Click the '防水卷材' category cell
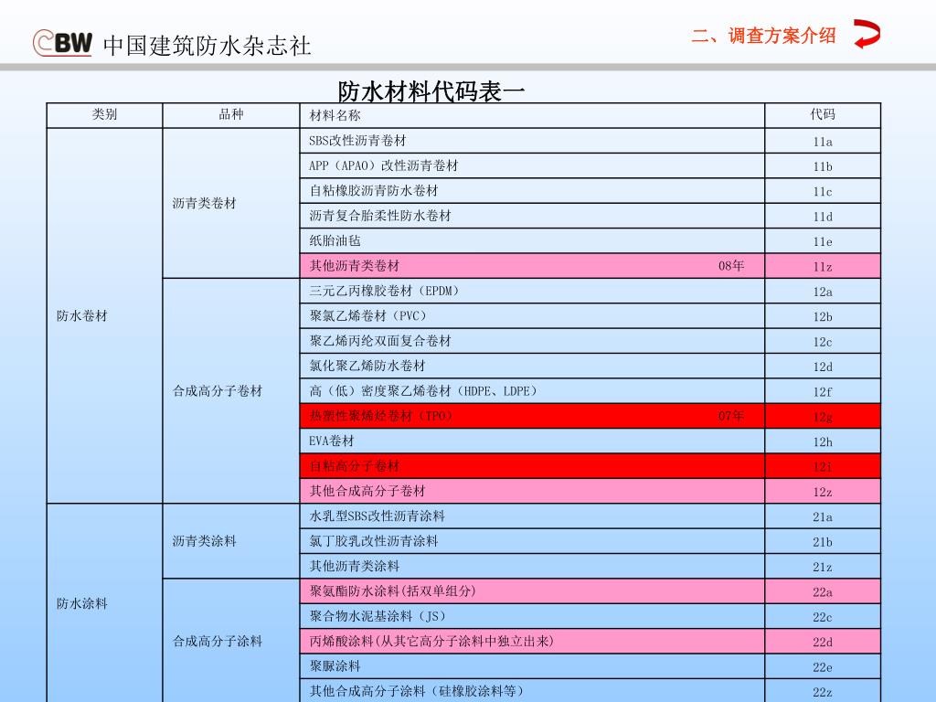The width and height of the screenshot is (936, 702). (x=104, y=315)
